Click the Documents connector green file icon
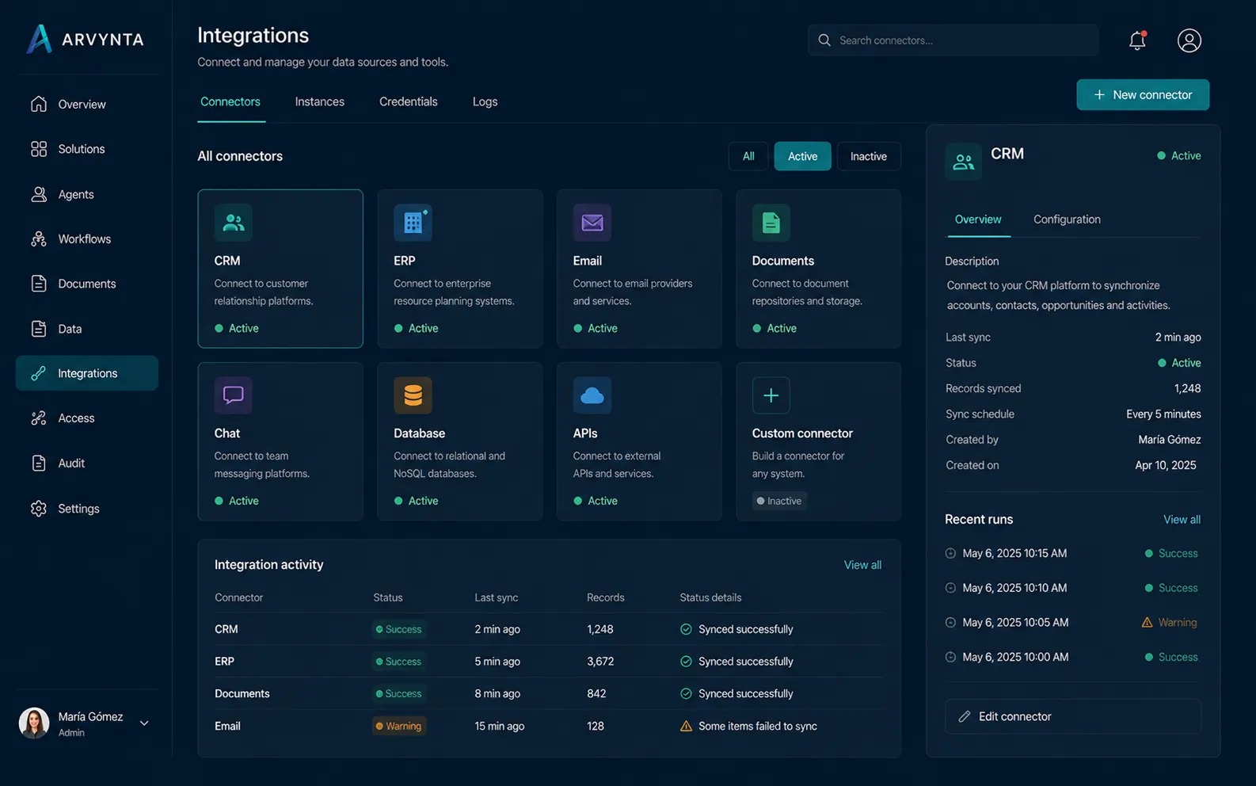 [x=771, y=223]
